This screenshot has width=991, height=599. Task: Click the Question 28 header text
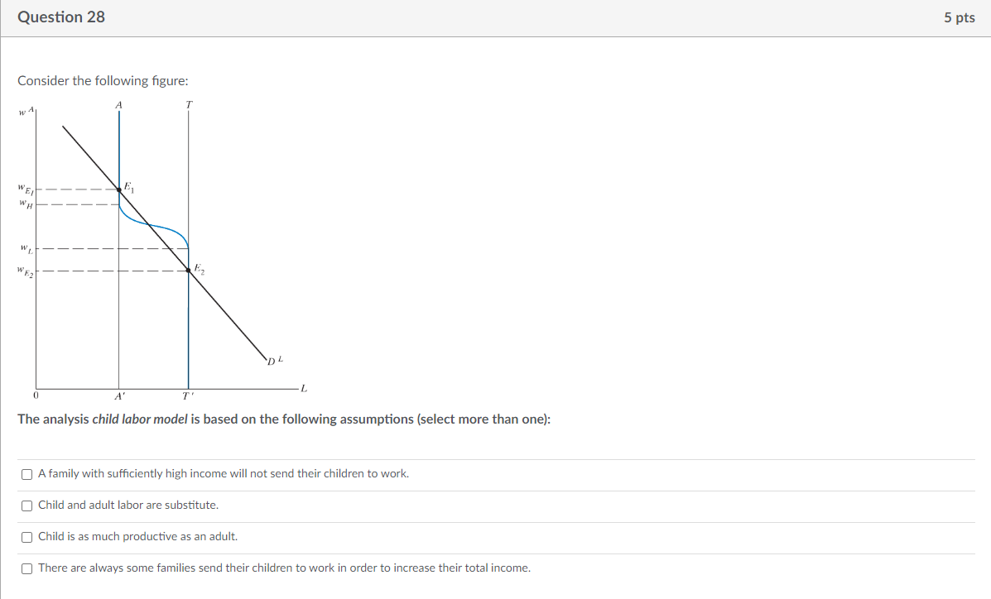60,16
